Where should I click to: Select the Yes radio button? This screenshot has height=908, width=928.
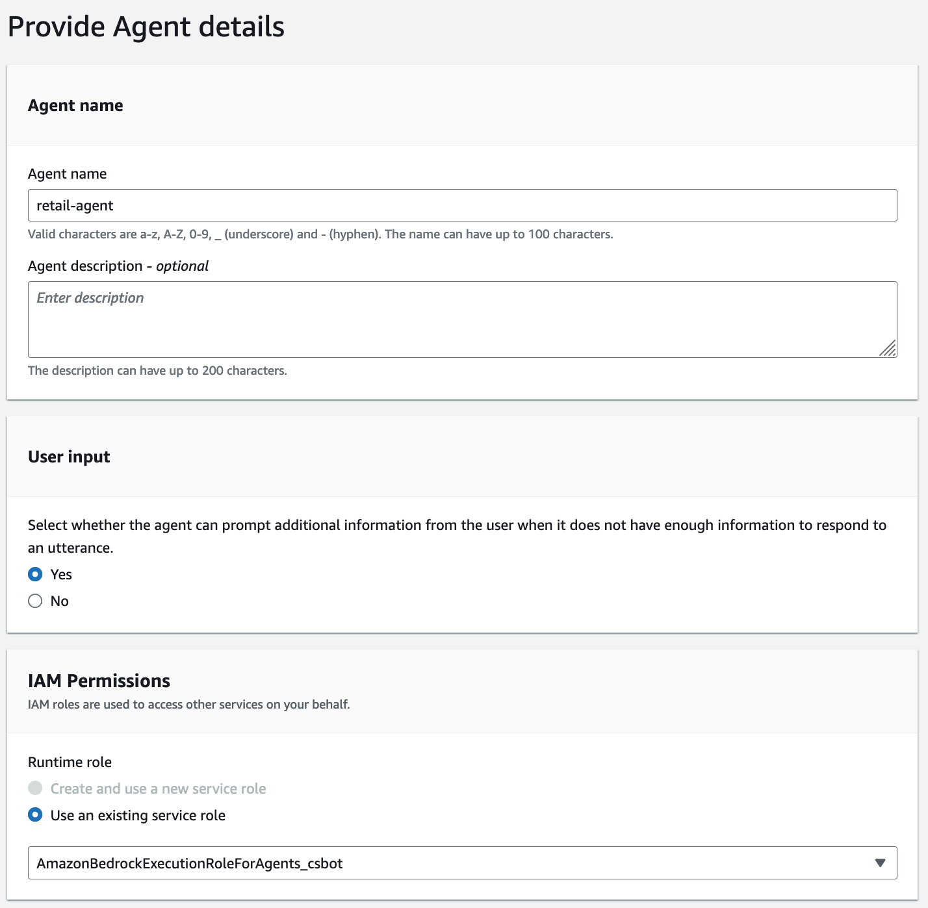[35, 574]
